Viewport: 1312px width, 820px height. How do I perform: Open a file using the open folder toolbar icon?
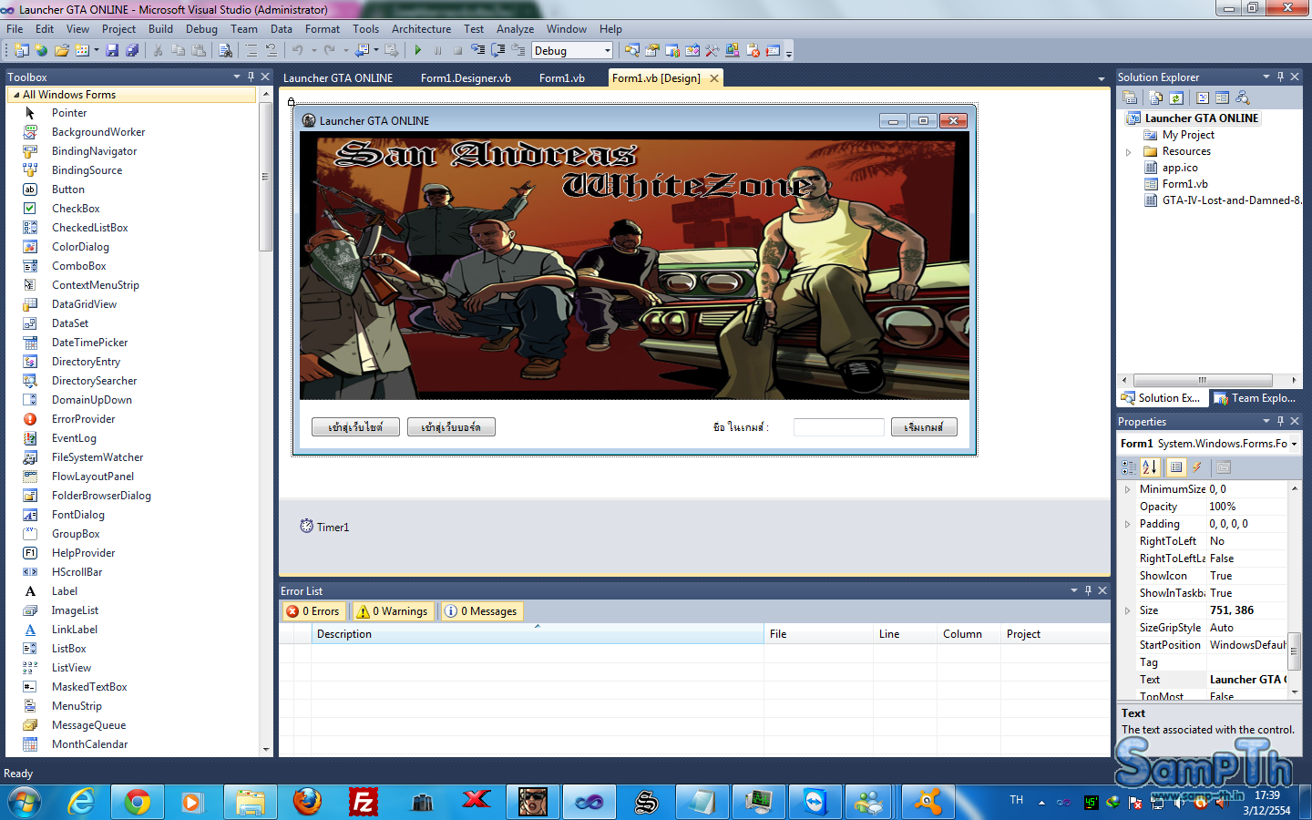point(62,51)
